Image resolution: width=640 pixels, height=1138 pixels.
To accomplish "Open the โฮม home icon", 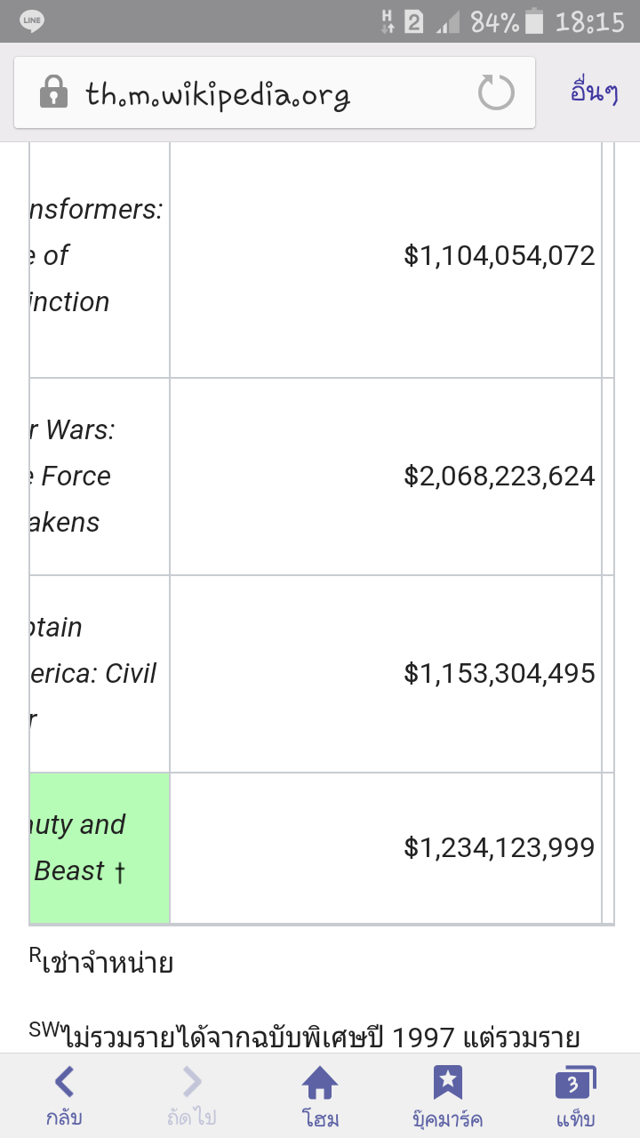I will click(x=320, y=1094).
